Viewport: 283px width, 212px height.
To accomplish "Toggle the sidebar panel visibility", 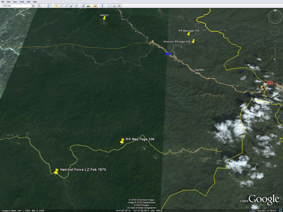I will pyautogui.click(x=49, y=6).
